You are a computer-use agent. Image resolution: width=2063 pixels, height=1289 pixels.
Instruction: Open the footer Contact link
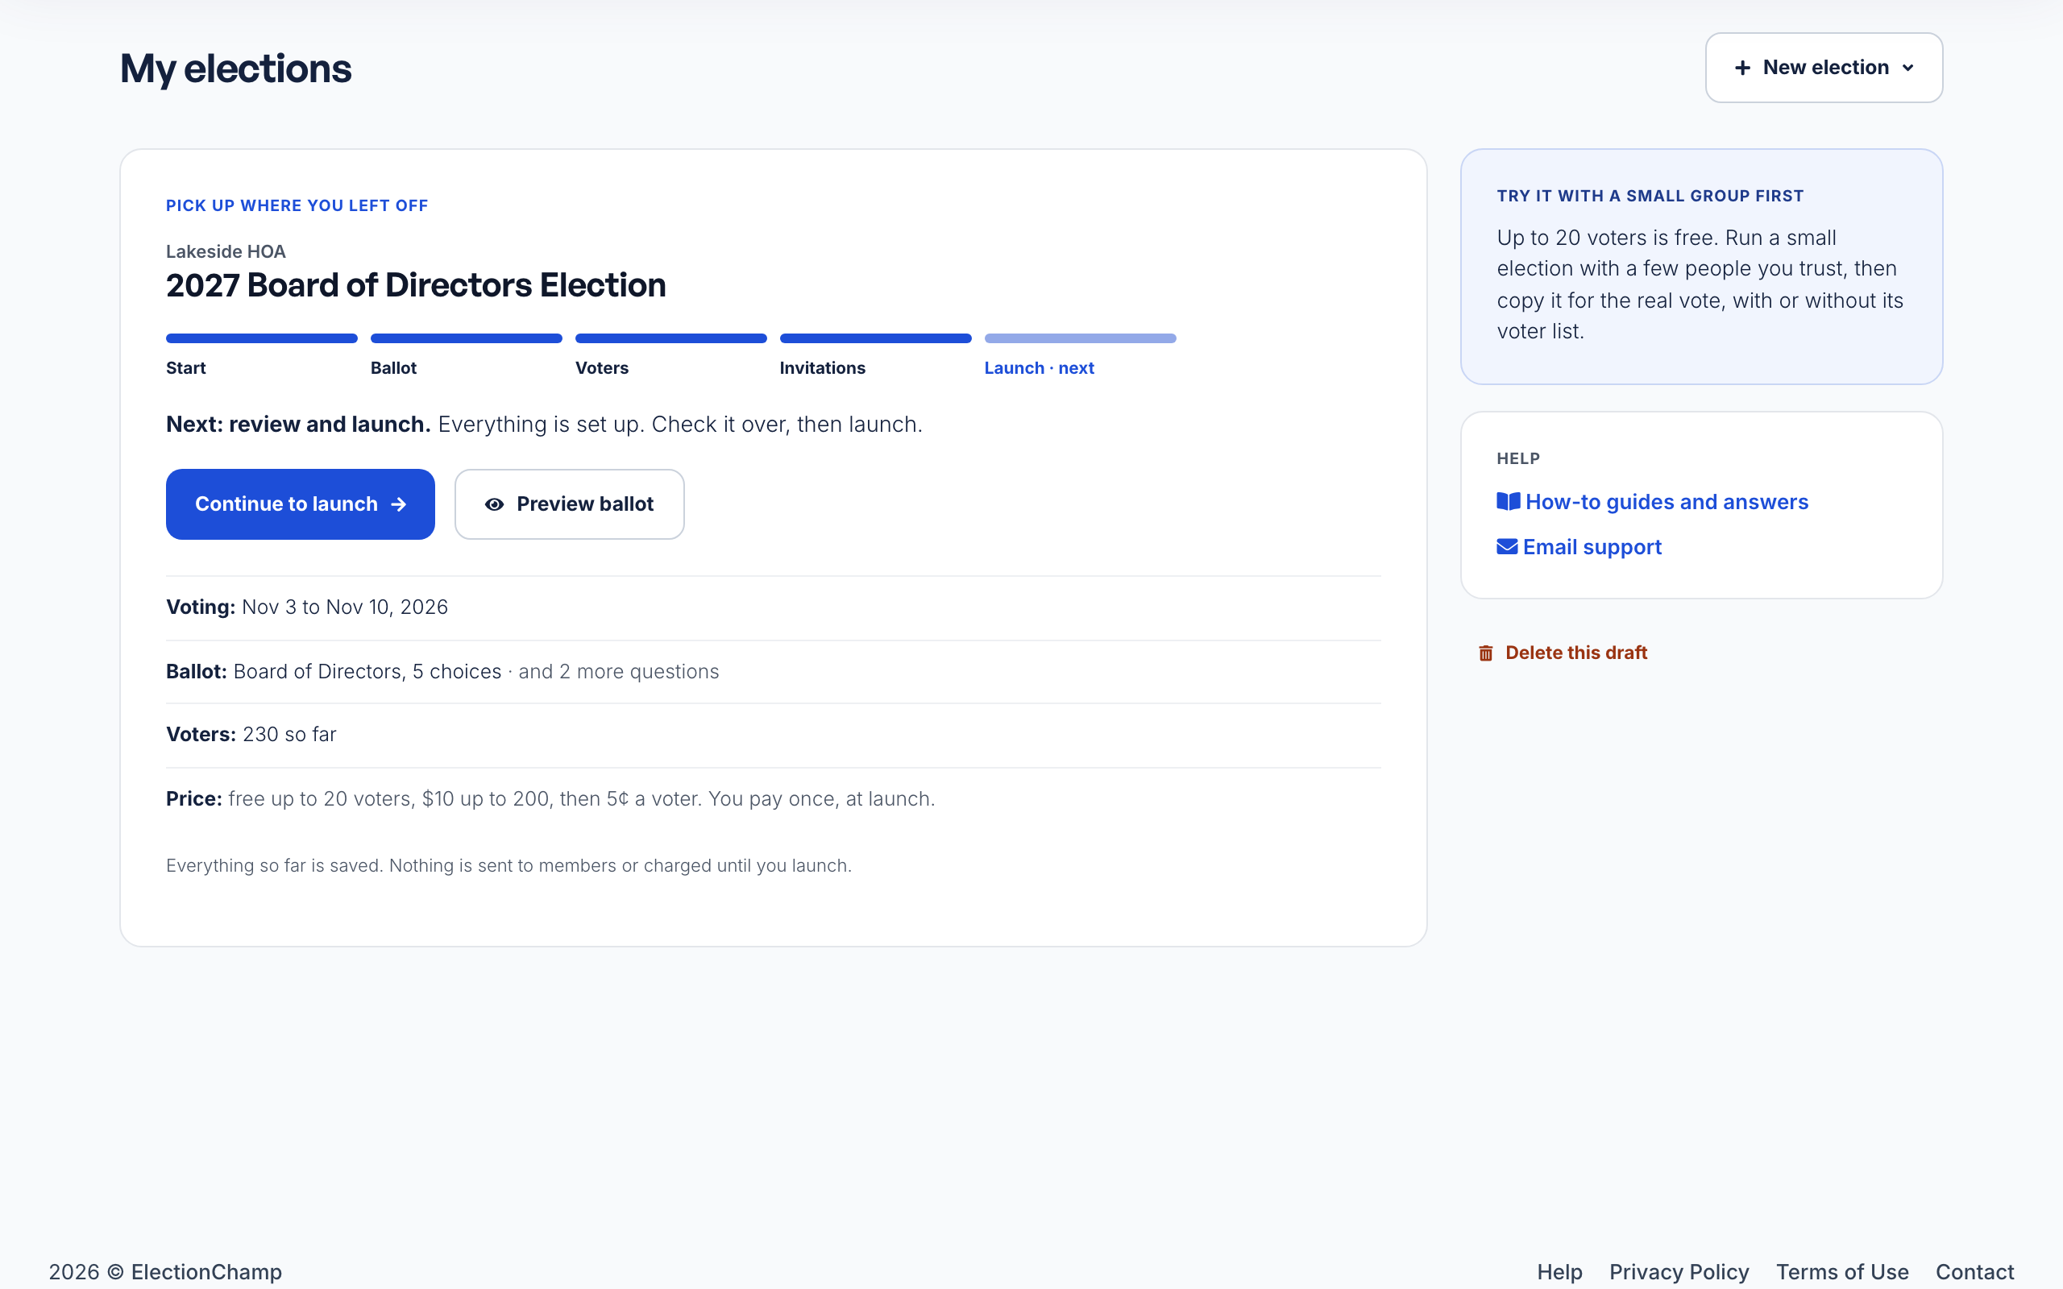point(1974,1271)
